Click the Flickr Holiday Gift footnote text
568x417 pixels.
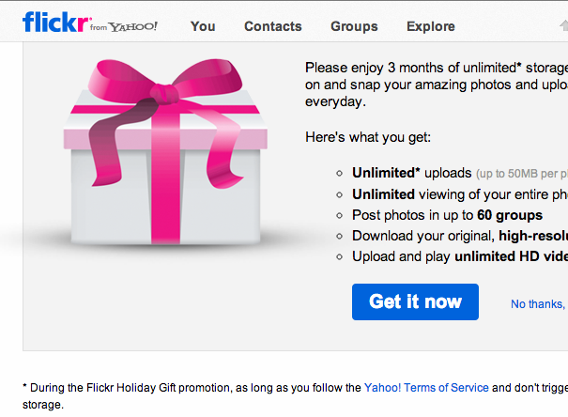click(x=188, y=387)
